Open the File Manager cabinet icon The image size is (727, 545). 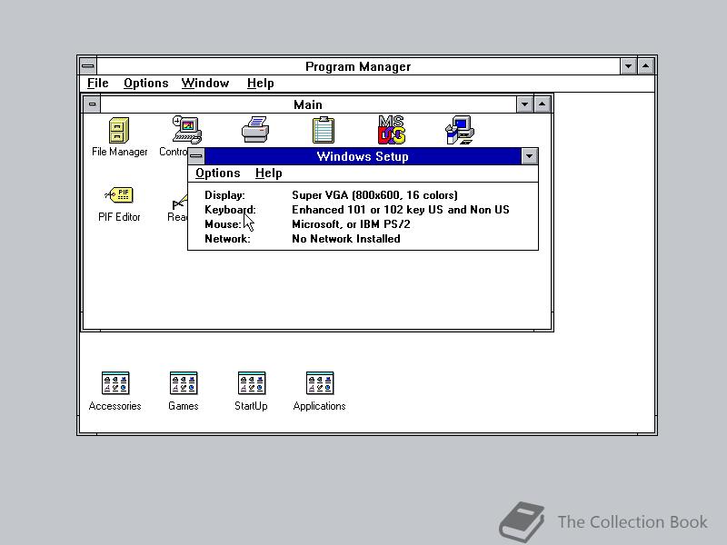click(119, 130)
